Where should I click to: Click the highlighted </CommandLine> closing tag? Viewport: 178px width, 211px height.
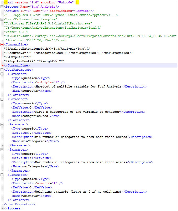pyautogui.click(x=17, y=65)
